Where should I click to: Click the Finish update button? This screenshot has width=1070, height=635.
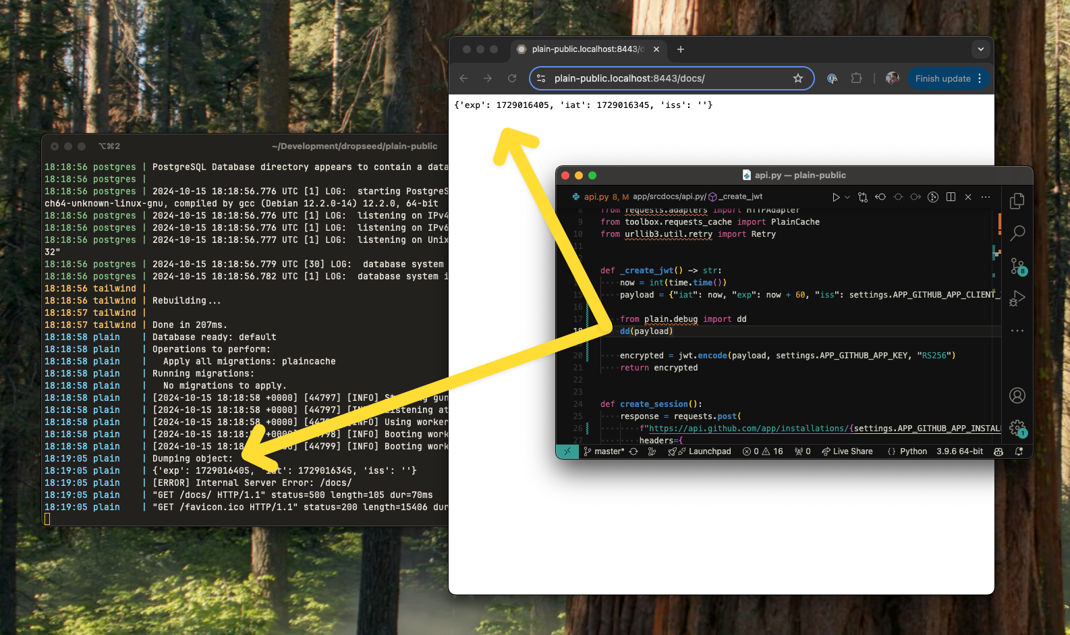(x=942, y=78)
